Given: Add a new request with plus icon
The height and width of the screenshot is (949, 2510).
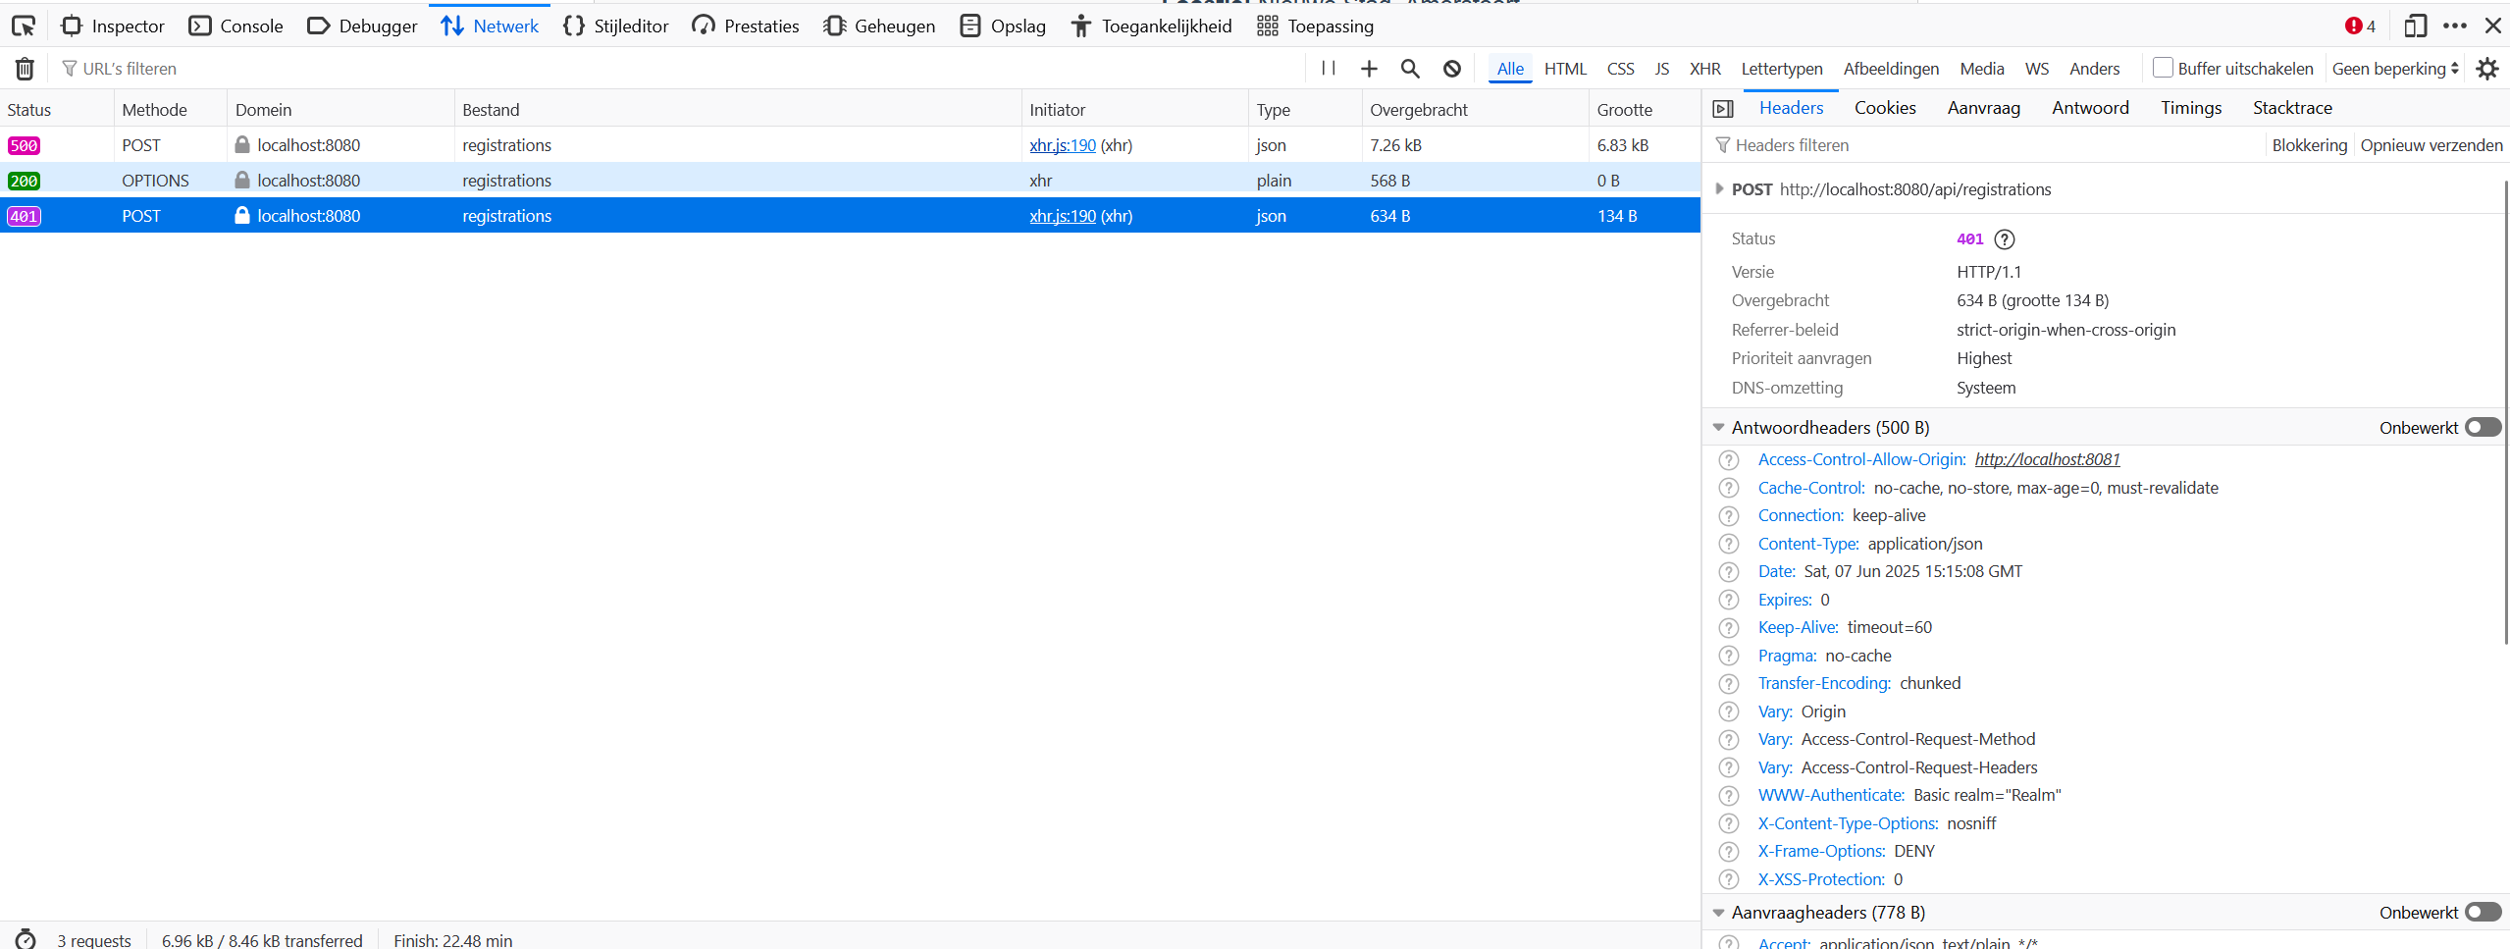Looking at the screenshot, I should [1369, 69].
